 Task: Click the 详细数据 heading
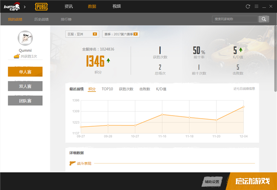(x=76, y=153)
